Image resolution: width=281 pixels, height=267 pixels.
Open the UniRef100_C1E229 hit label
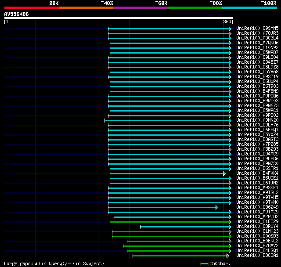click(x=257, y=221)
